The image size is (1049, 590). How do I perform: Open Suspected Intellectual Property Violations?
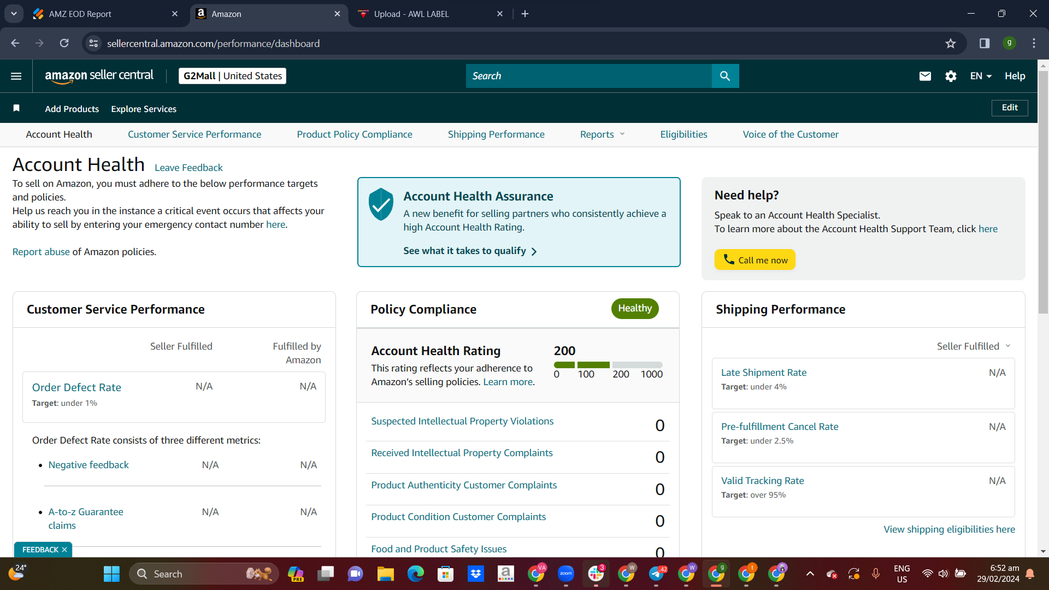tap(462, 421)
